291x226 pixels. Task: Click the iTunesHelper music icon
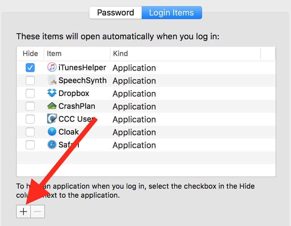tap(52, 67)
